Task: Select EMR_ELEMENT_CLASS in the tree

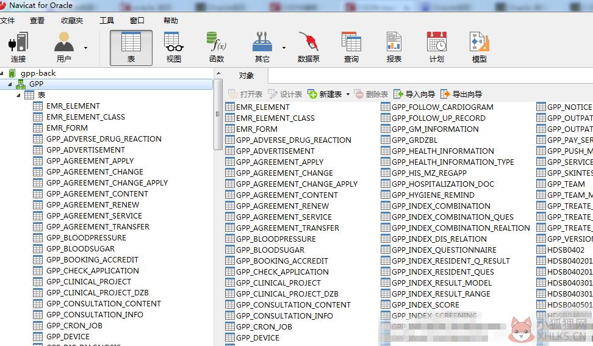Action: [x=85, y=117]
